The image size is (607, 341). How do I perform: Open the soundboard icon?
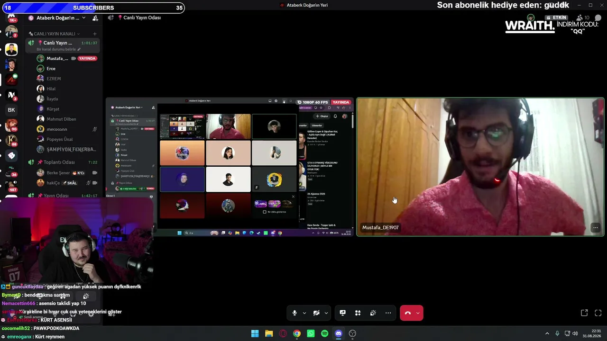point(373,313)
